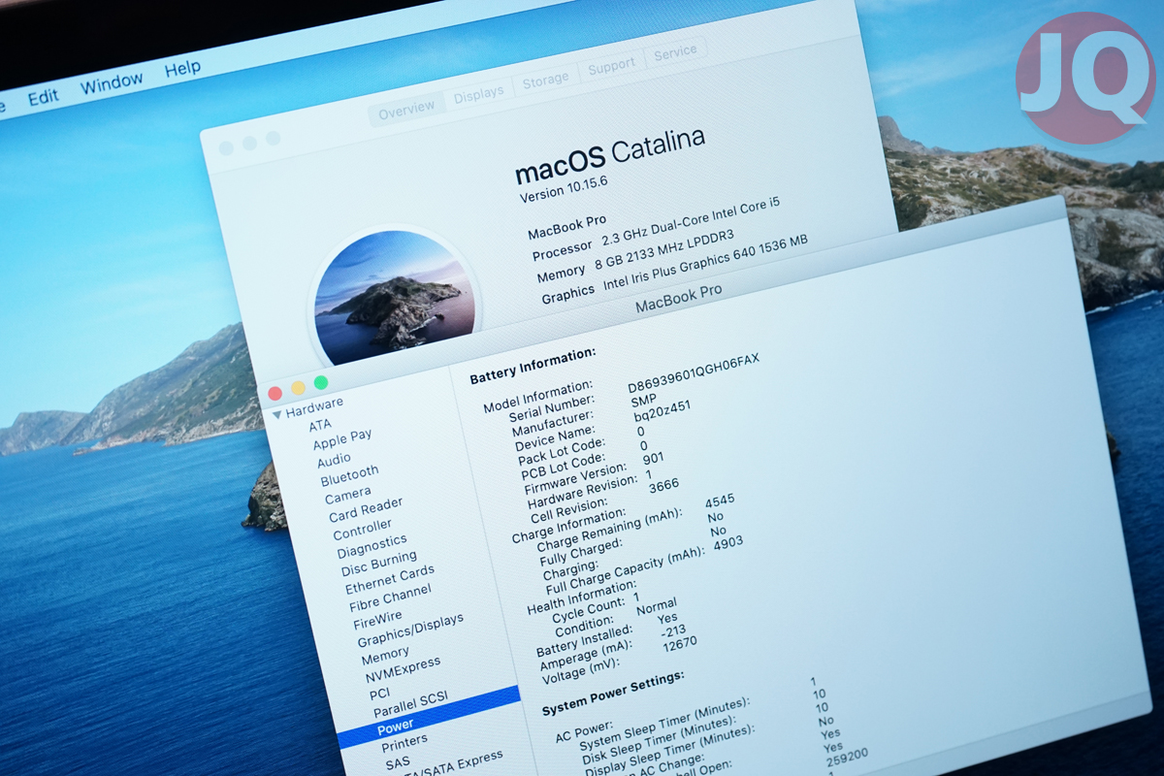This screenshot has height=776, width=1164.
Task: Choose Audio in the sidebar
Action: pos(335,459)
